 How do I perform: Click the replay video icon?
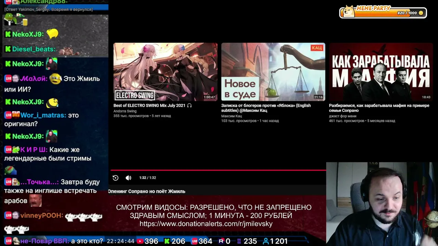pos(115,178)
